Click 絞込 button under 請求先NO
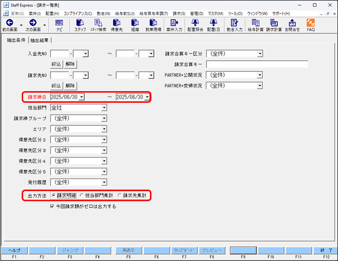Viewport: 338px width, 261px height. 56,86
